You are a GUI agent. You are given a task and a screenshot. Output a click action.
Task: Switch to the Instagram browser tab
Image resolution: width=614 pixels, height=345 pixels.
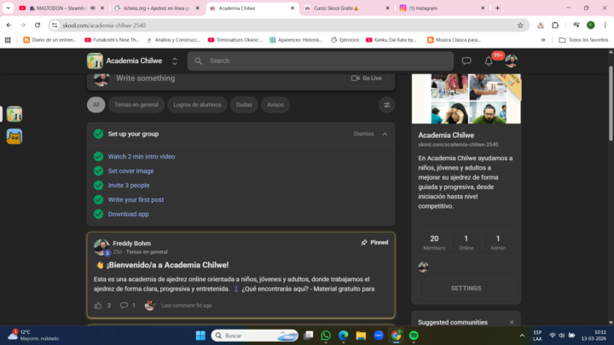(442, 8)
